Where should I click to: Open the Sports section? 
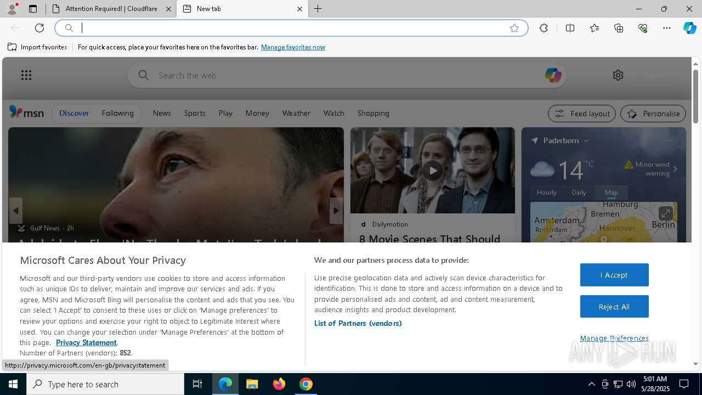(x=195, y=113)
